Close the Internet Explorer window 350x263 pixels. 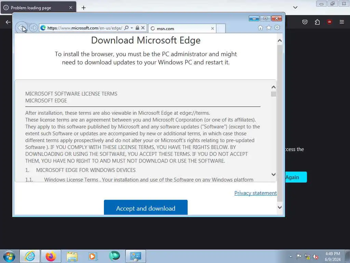click(277, 18)
